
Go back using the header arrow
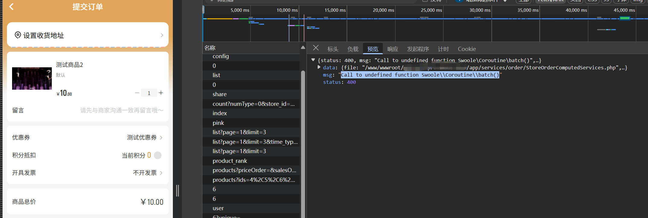[x=11, y=7]
